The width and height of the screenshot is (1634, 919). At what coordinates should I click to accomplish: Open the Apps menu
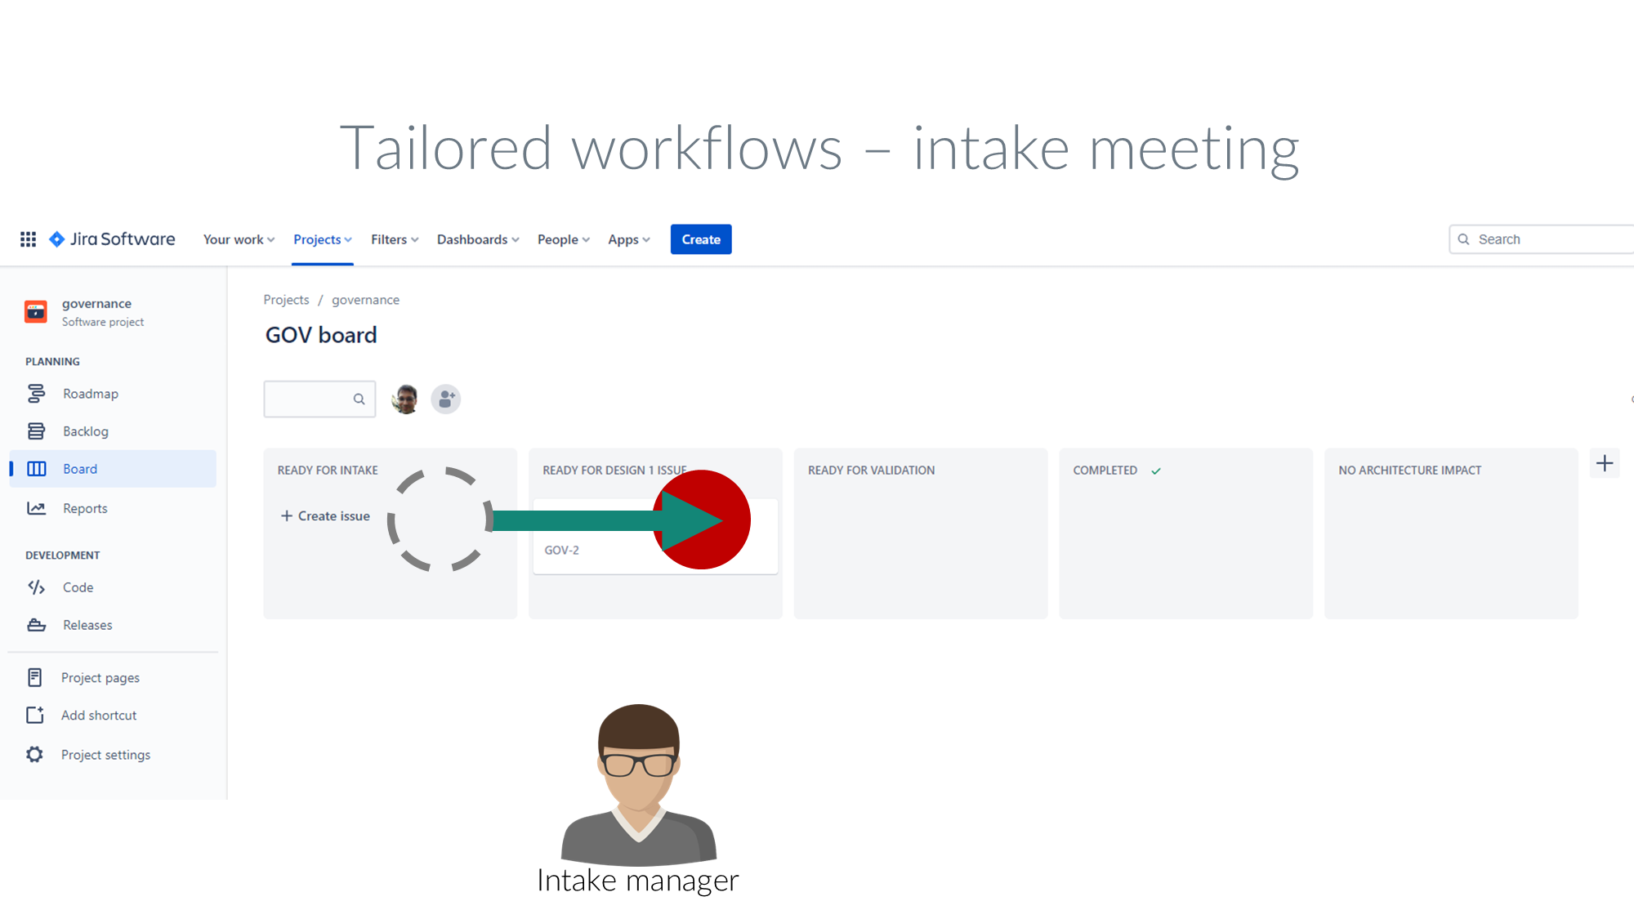pos(628,239)
